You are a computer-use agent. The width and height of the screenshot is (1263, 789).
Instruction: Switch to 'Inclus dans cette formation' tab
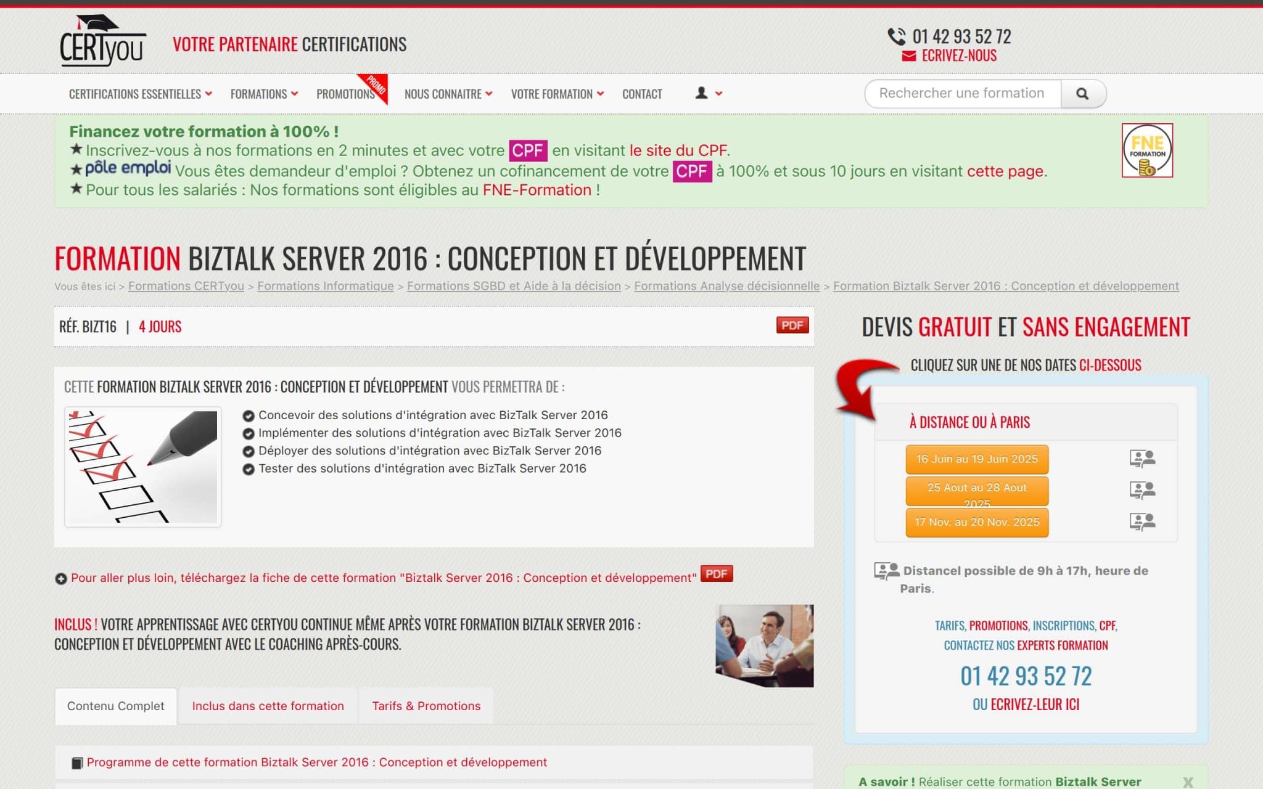tap(268, 706)
